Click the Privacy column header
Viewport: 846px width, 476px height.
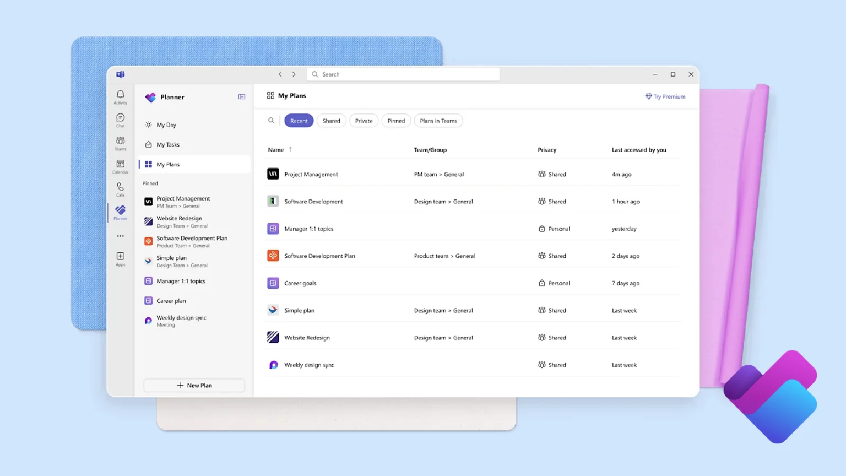pyautogui.click(x=547, y=150)
